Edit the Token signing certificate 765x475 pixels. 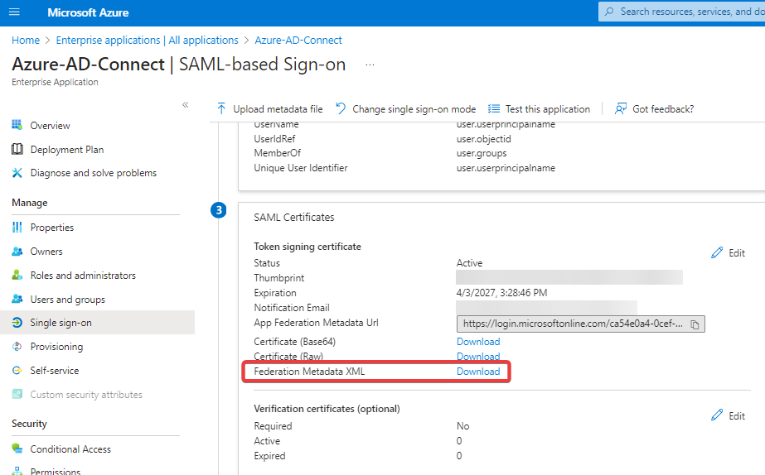(728, 253)
